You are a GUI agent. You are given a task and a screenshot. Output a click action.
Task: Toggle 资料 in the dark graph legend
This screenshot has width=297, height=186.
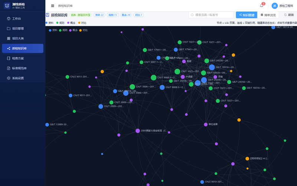(53, 30)
